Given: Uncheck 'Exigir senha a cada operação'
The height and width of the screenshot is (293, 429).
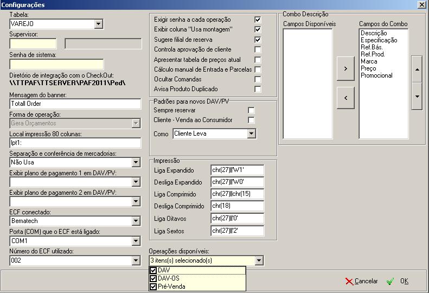Looking at the screenshot, I should (x=258, y=20).
